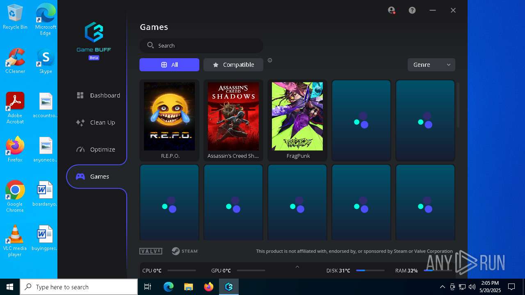Select the CCleaner desktop shortcut

coord(15,61)
